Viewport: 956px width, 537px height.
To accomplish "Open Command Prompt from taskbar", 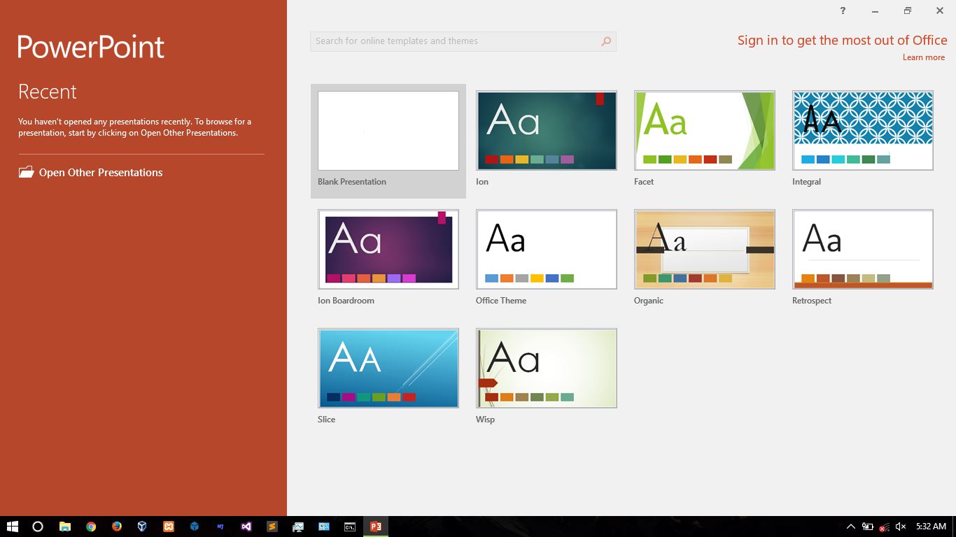I will tap(350, 527).
